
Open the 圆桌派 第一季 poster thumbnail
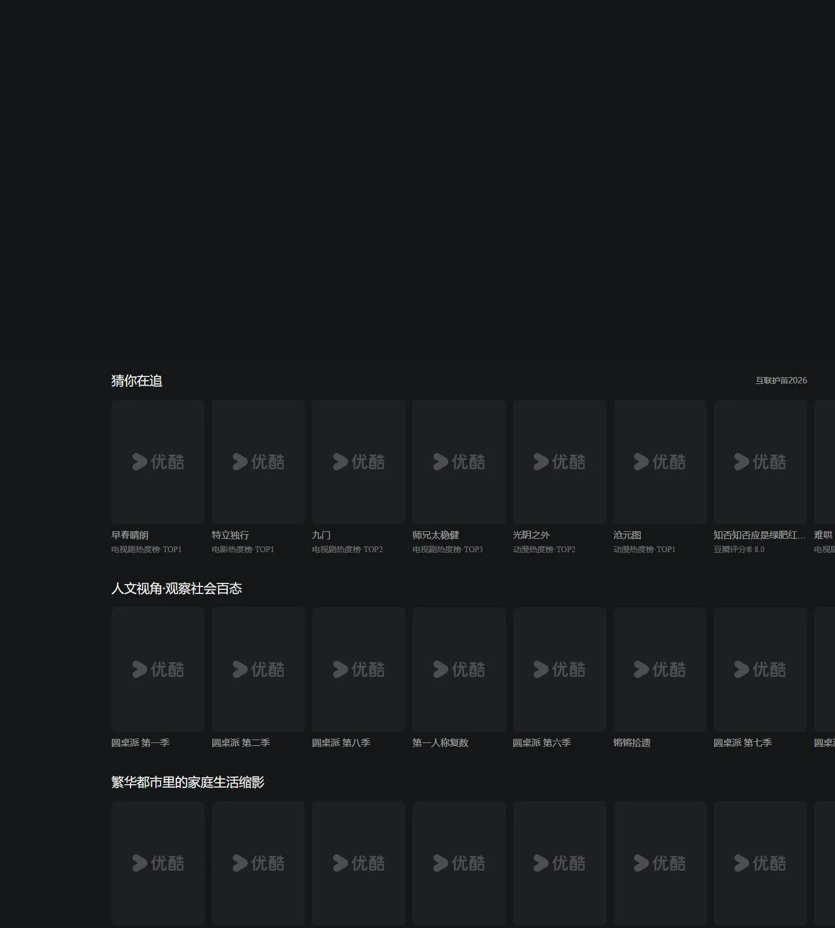pos(158,669)
